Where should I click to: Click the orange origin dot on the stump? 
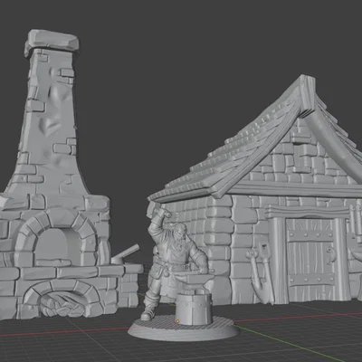coord(178,320)
